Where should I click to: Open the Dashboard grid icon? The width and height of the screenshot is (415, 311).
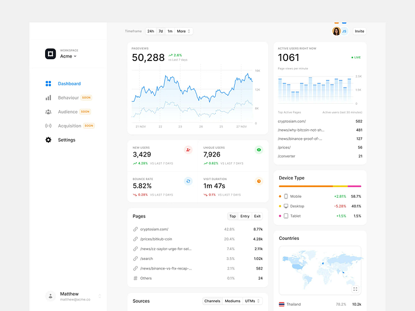48,84
